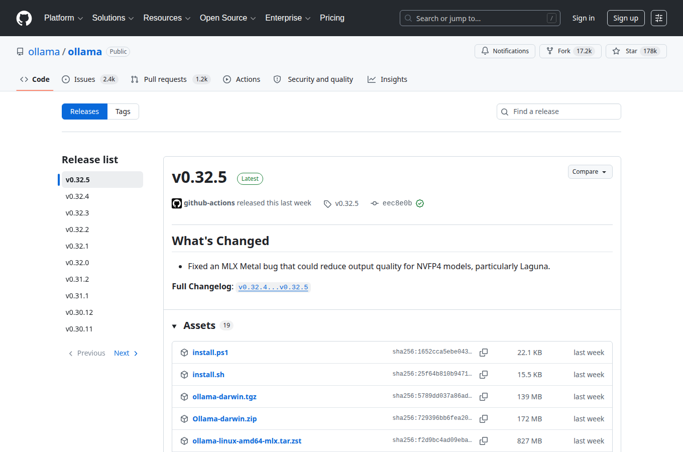
Task: Copy sha256 for Ollama-darwin.zip
Action: [x=484, y=419]
